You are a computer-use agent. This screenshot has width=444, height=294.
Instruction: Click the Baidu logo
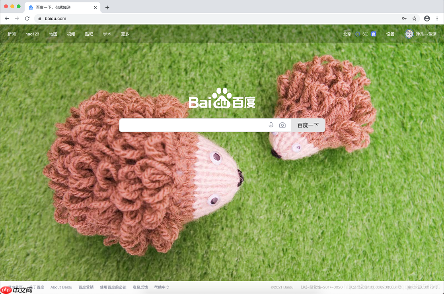click(222, 98)
